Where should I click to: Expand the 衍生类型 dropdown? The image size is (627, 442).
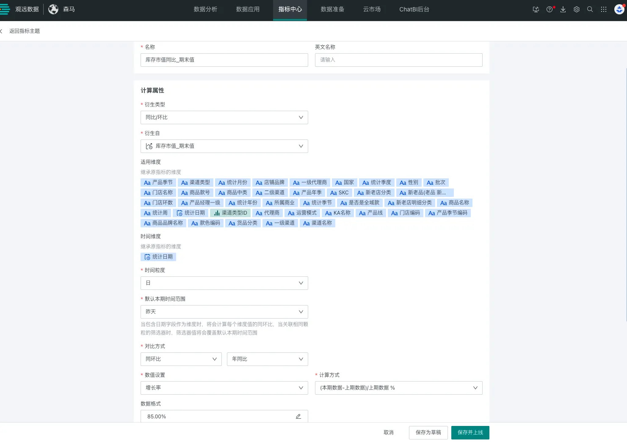[224, 117]
